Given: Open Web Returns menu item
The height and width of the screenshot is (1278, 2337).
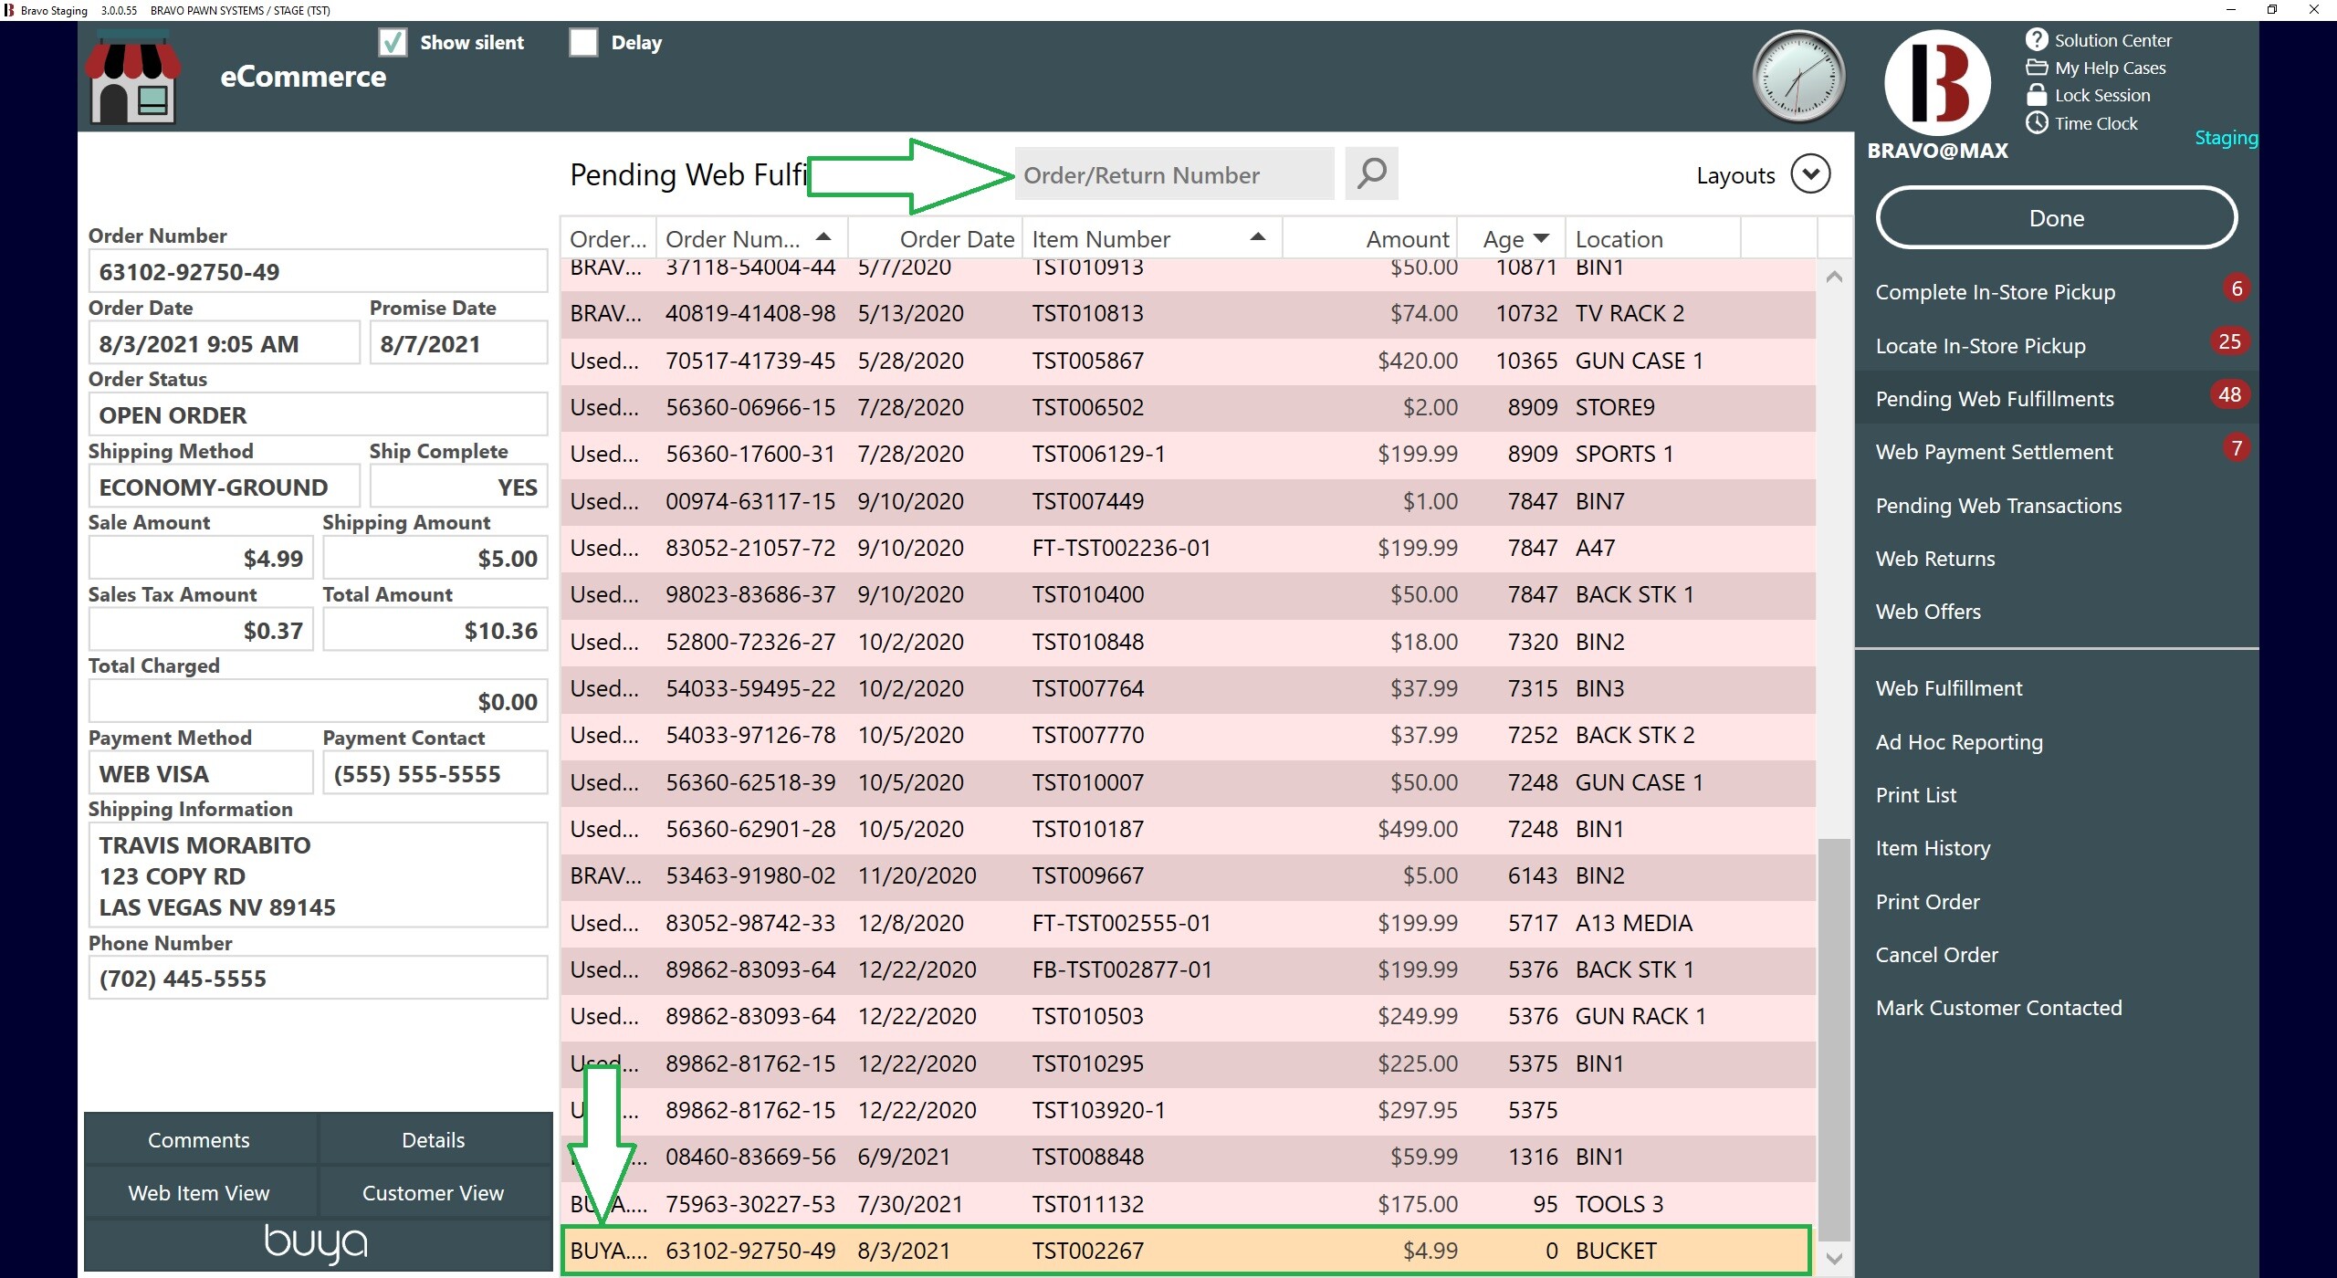Looking at the screenshot, I should click(x=1935, y=559).
